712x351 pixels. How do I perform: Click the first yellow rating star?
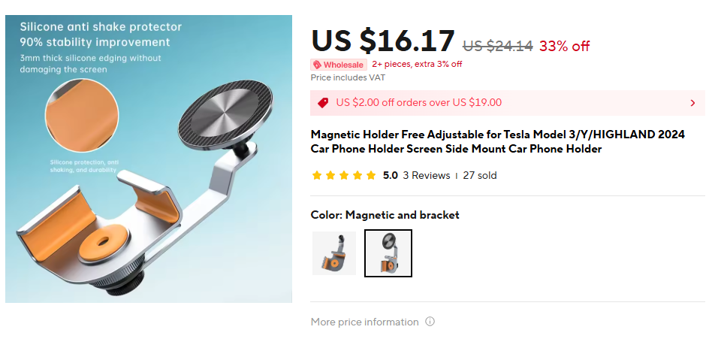coord(316,176)
